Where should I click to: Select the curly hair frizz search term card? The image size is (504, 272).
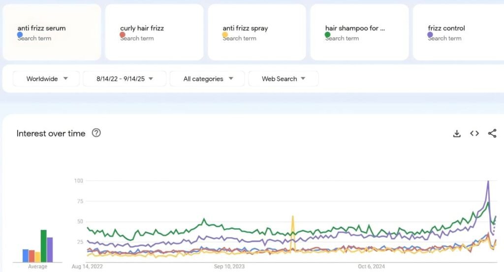coord(154,32)
